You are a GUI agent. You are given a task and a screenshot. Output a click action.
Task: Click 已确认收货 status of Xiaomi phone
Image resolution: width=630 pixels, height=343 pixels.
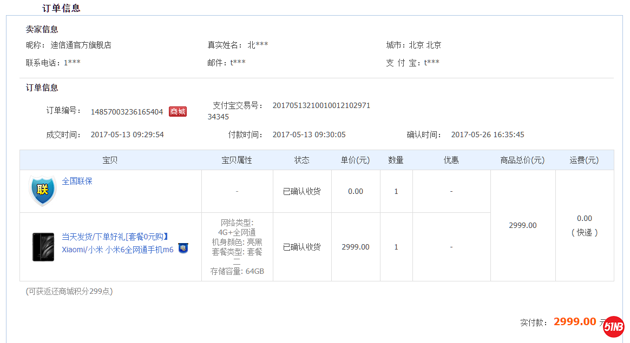click(x=301, y=247)
